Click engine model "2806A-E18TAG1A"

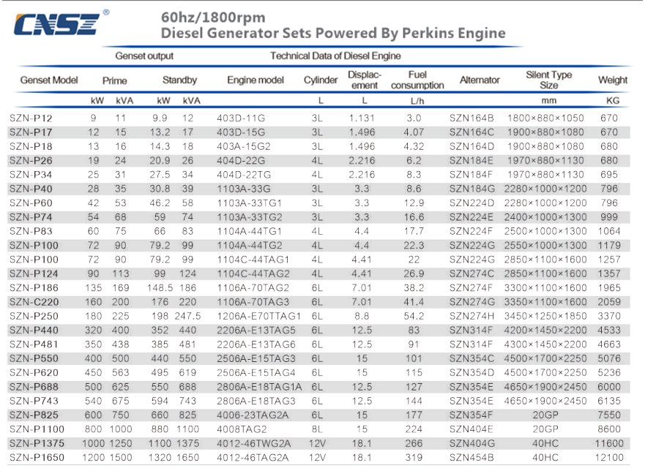(259, 387)
